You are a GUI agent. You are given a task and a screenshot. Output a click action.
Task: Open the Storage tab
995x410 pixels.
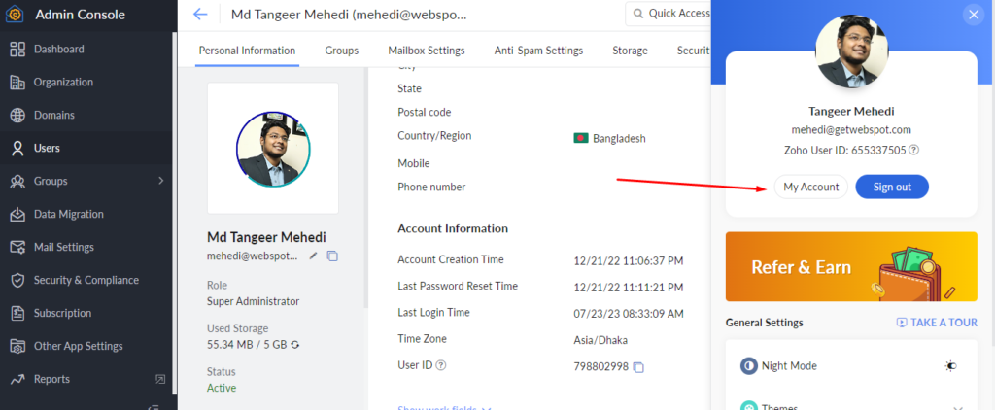(x=630, y=51)
